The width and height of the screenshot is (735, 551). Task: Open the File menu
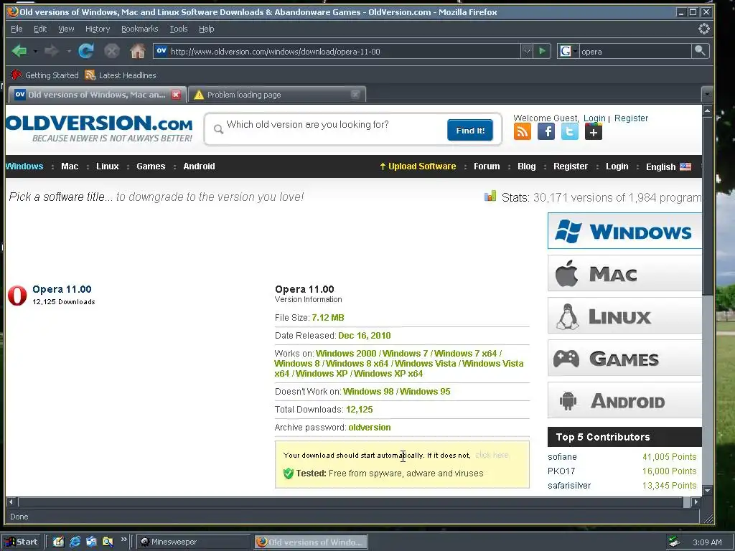[17, 29]
